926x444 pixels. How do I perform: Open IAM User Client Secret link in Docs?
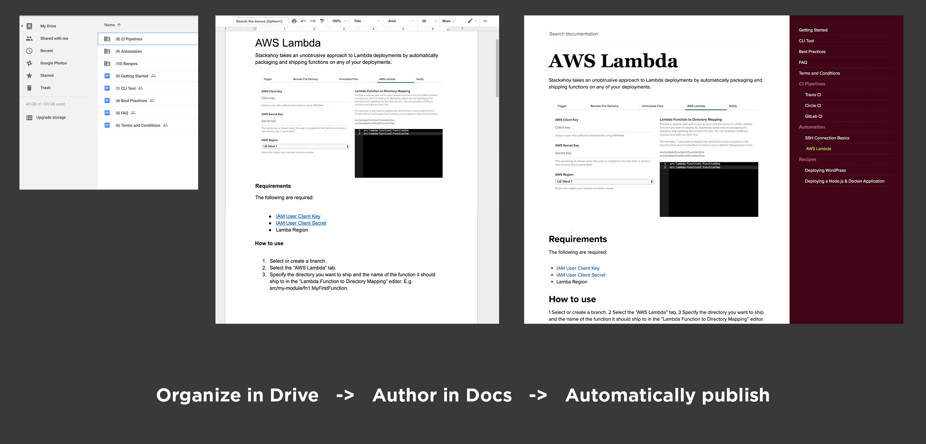click(301, 223)
